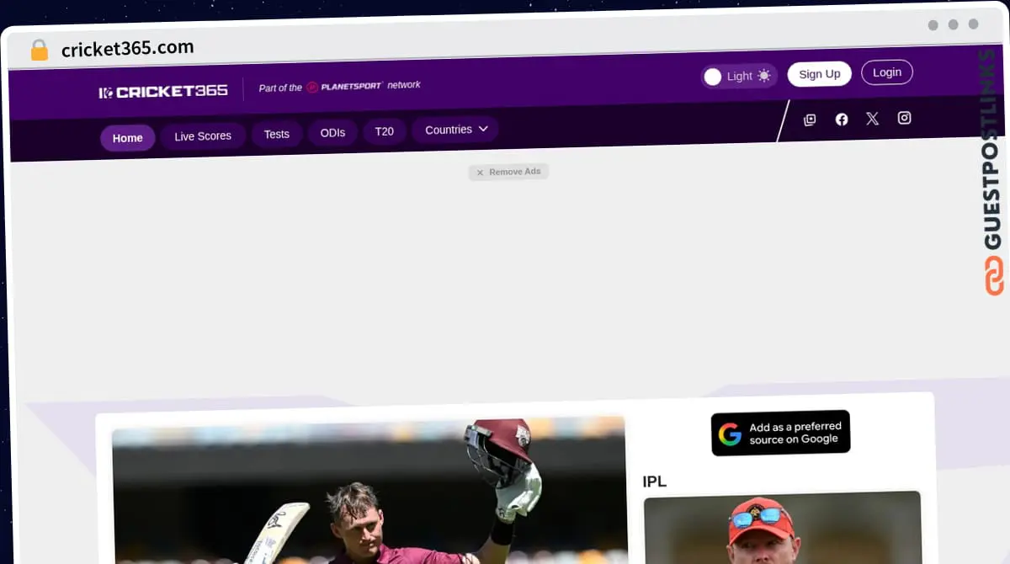Open the IPL article thumbnail
The width and height of the screenshot is (1010, 564).
(782, 528)
